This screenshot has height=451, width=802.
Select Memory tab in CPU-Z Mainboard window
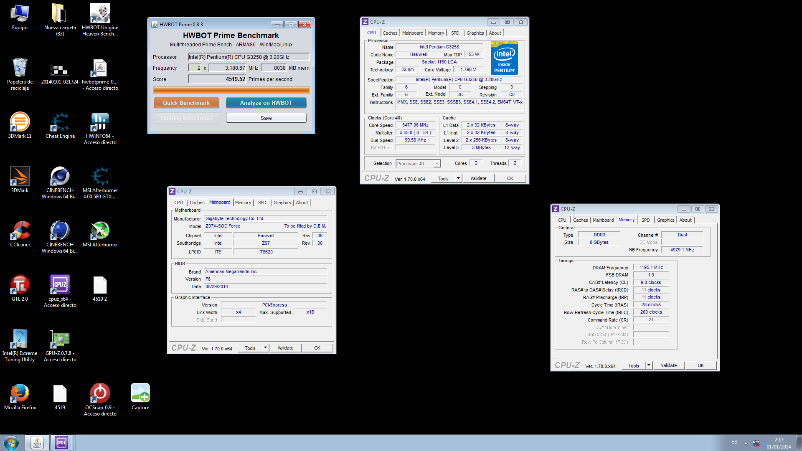(243, 203)
